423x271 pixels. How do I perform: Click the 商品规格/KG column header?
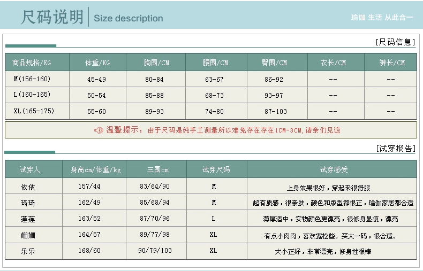click(x=32, y=63)
